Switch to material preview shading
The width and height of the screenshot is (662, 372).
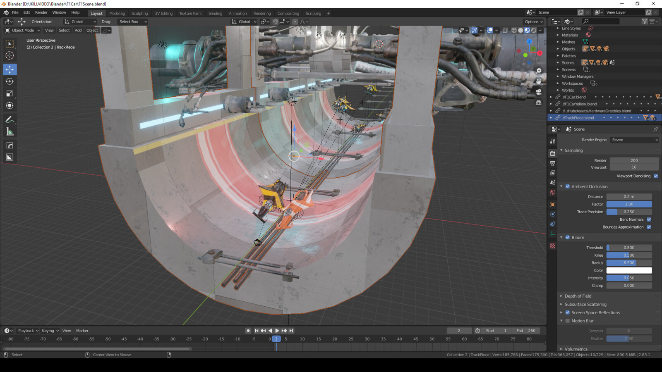[527, 30]
